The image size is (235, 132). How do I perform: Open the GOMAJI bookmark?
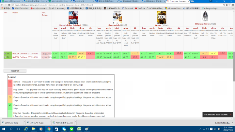coord(154,8)
